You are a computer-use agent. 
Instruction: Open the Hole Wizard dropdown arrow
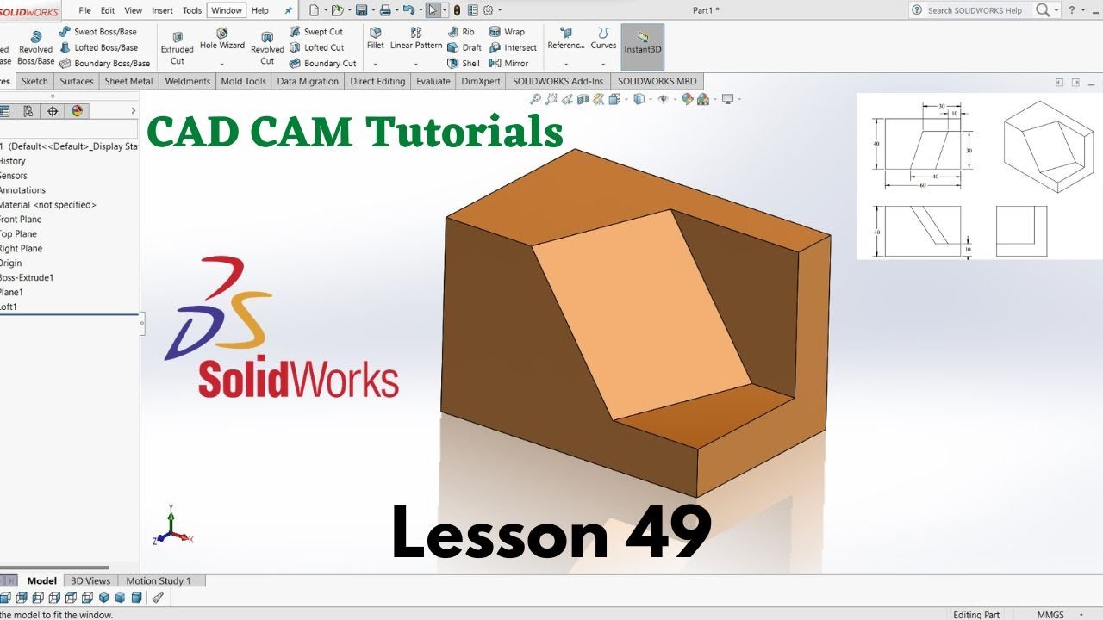pos(222,65)
